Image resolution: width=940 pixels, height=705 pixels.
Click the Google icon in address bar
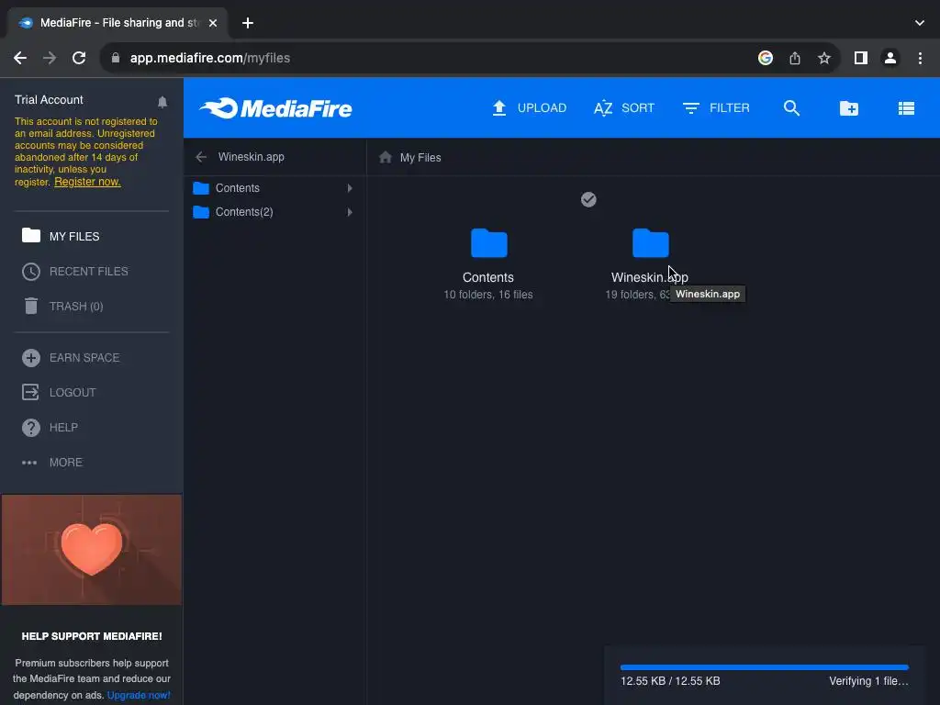point(765,58)
